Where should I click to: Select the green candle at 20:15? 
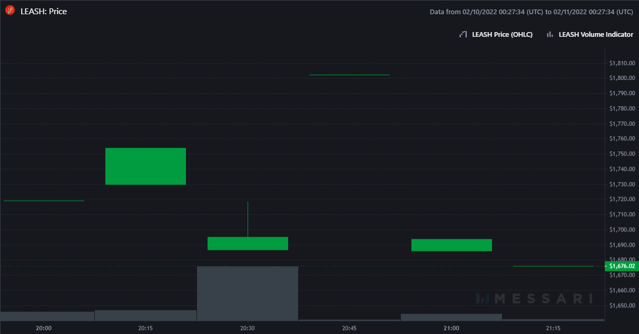tap(145, 166)
